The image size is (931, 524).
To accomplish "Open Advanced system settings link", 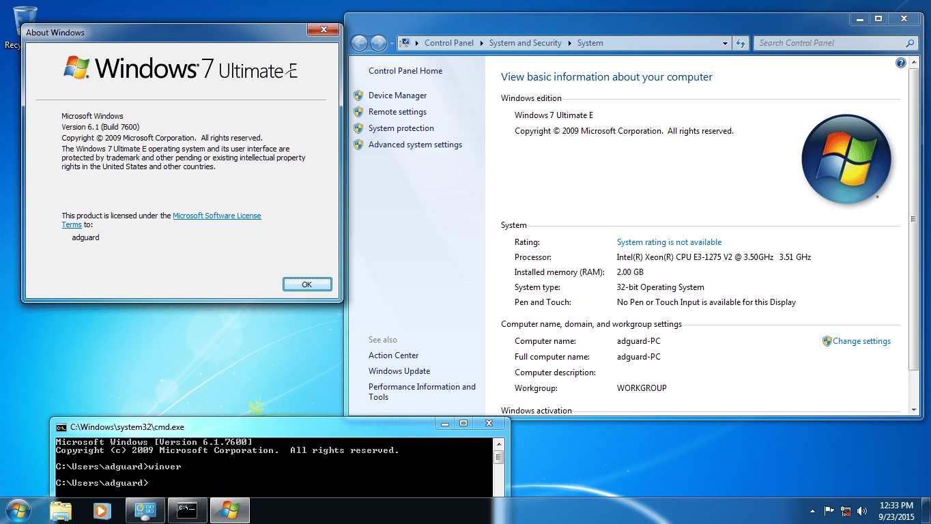I will point(415,145).
